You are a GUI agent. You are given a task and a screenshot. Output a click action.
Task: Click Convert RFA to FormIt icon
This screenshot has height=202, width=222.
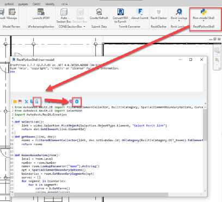pyautogui.click(x=120, y=12)
